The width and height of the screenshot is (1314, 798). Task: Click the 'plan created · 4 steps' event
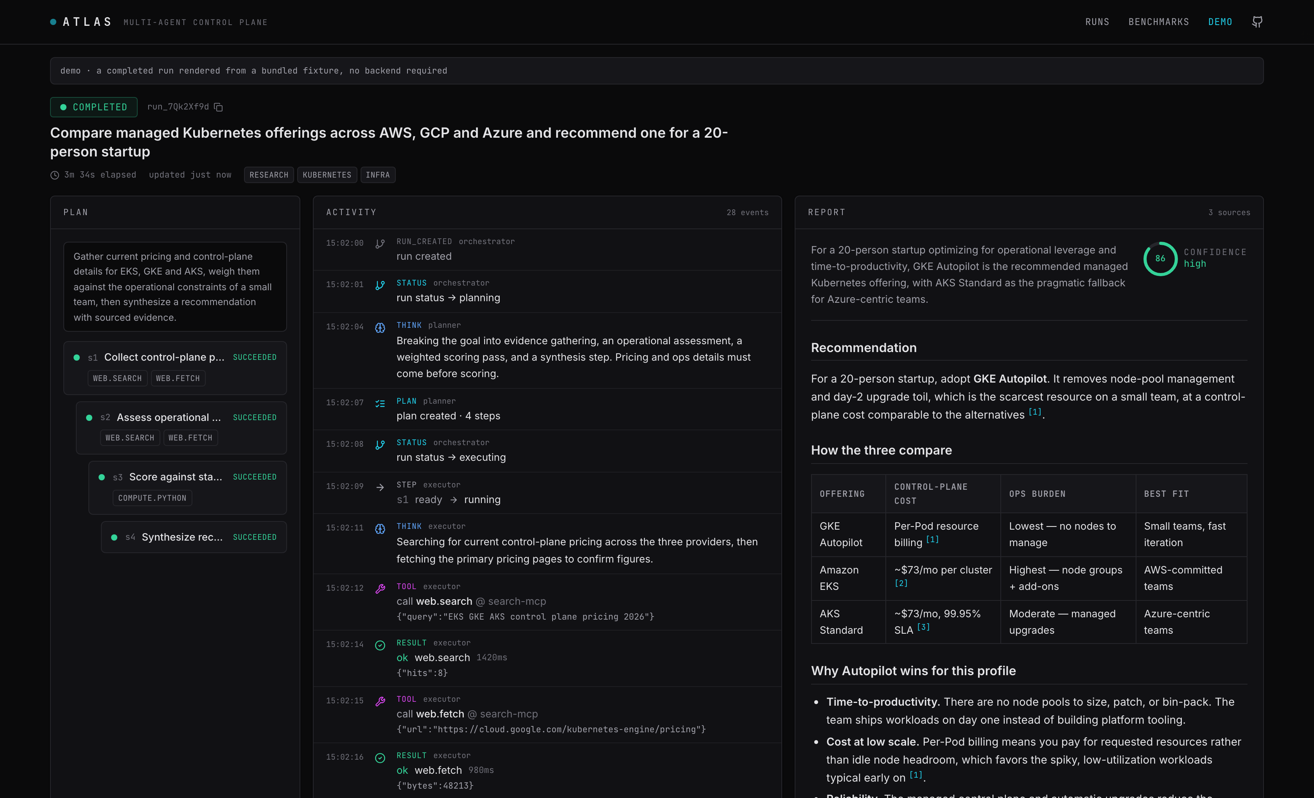[448, 416]
